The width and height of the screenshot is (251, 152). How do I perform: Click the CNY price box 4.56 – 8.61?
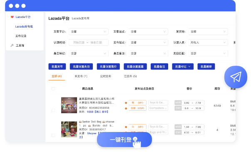tap(189, 132)
